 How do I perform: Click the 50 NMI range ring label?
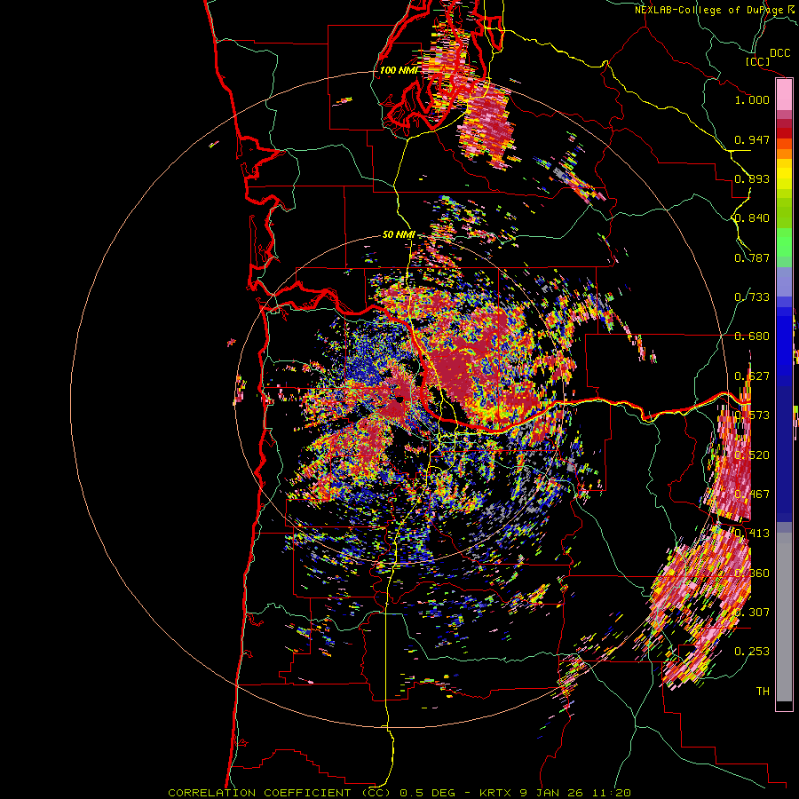pyautogui.click(x=399, y=234)
